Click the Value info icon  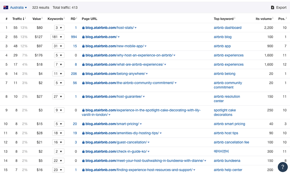pyautogui.click(x=42, y=18)
